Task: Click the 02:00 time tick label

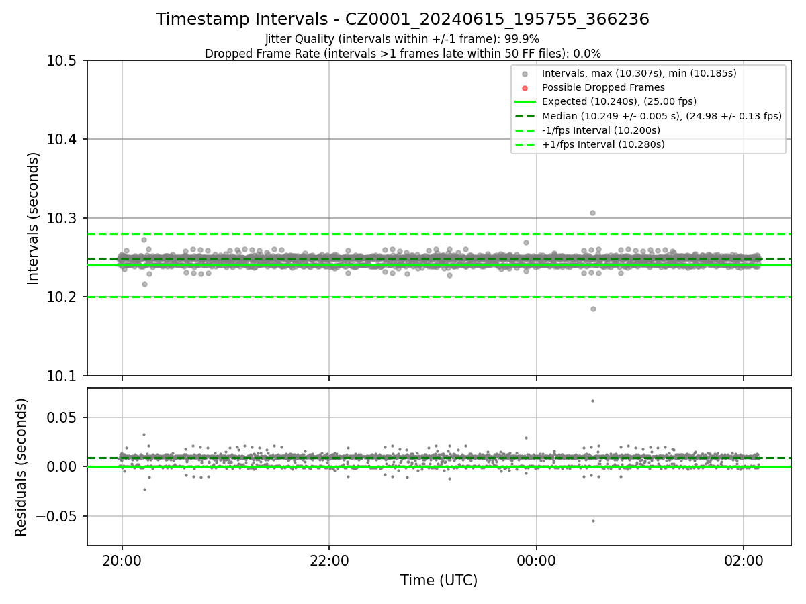Action: [744, 560]
